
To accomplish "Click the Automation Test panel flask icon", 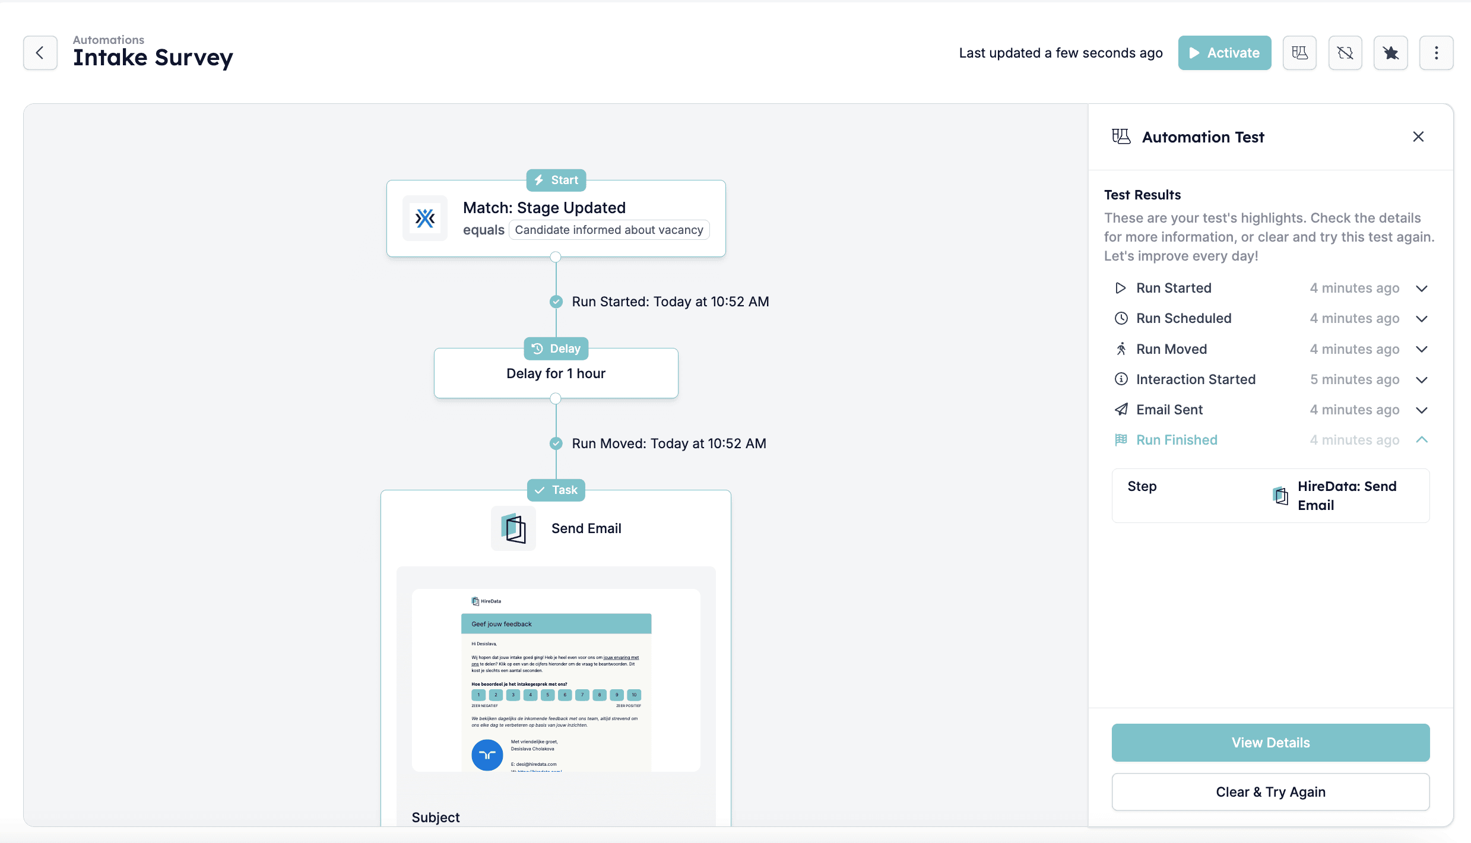I will pyautogui.click(x=1121, y=137).
